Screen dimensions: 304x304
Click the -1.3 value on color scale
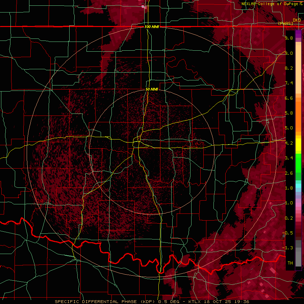click(x=287, y=248)
